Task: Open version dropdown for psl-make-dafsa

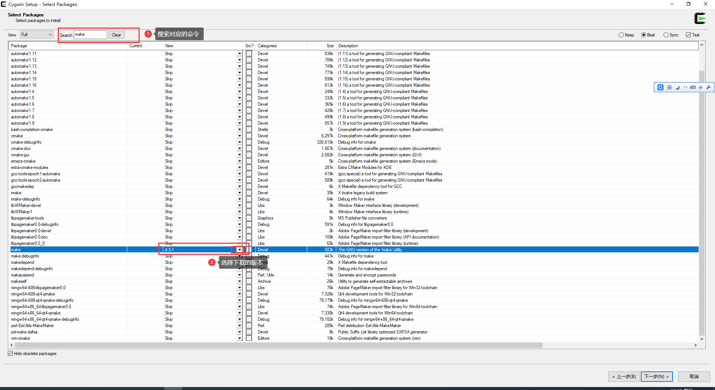Action: point(239,332)
